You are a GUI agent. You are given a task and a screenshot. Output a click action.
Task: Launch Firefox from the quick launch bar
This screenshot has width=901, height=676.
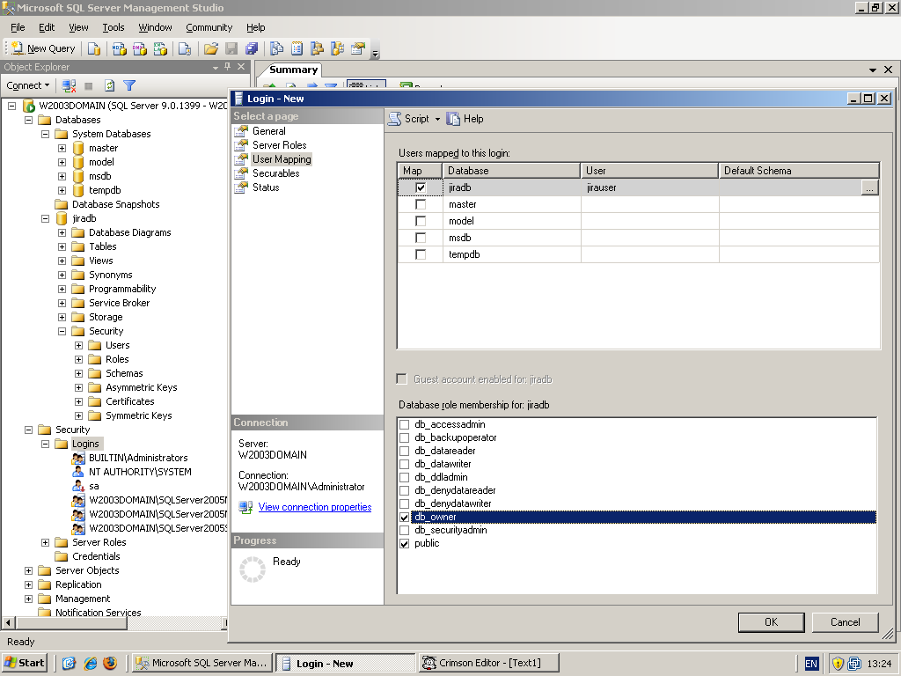click(x=110, y=664)
